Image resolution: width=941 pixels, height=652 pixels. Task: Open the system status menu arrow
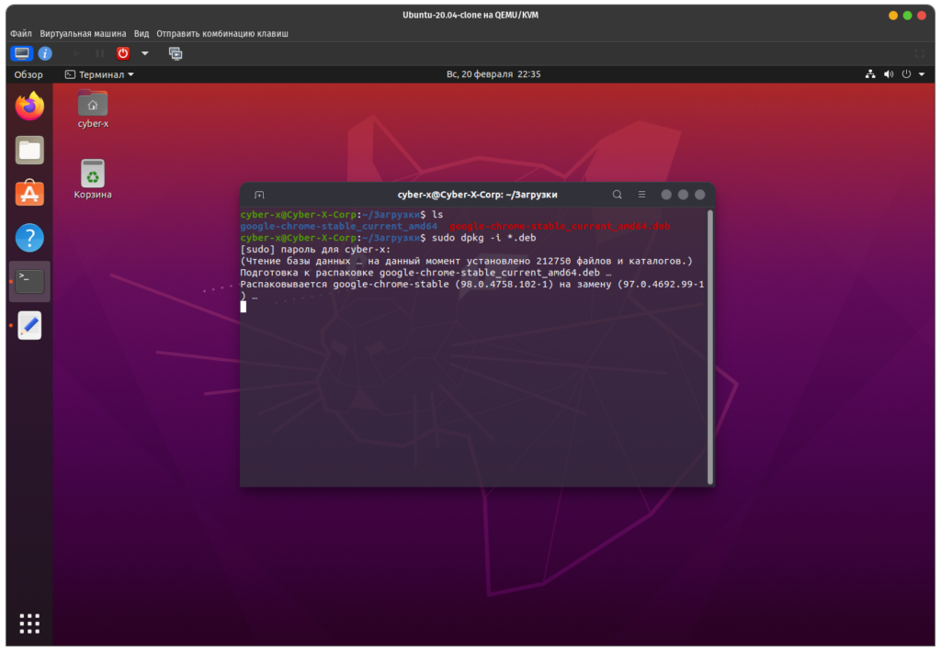click(x=922, y=74)
